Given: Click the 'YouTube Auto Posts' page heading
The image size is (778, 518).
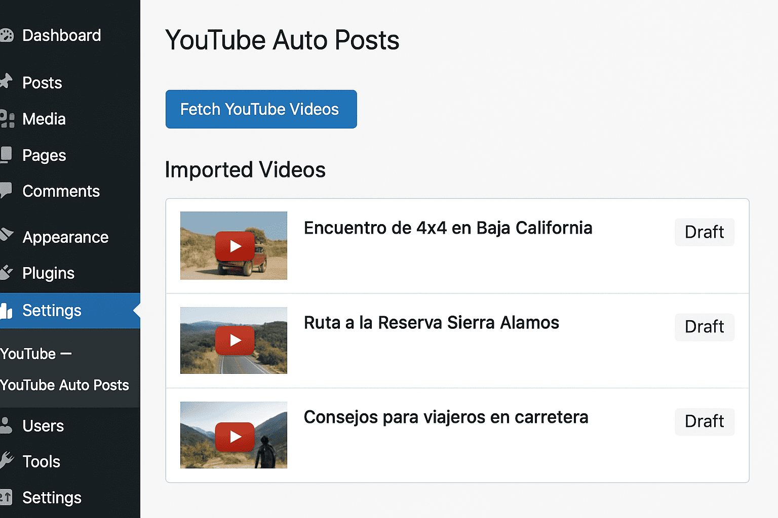Looking at the screenshot, I should pos(282,40).
